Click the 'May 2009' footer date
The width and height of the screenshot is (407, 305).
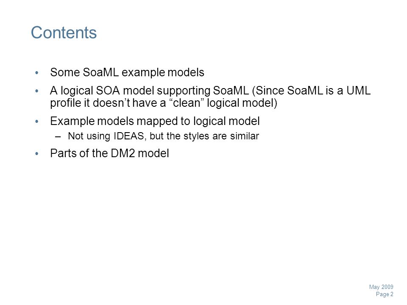point(381,287)
